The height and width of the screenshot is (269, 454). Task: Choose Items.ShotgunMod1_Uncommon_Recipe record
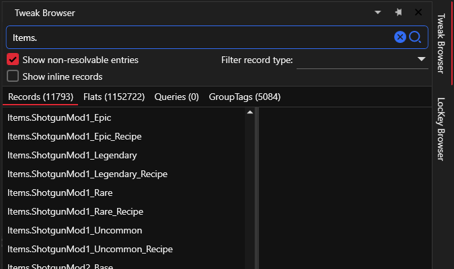[90, 249]
